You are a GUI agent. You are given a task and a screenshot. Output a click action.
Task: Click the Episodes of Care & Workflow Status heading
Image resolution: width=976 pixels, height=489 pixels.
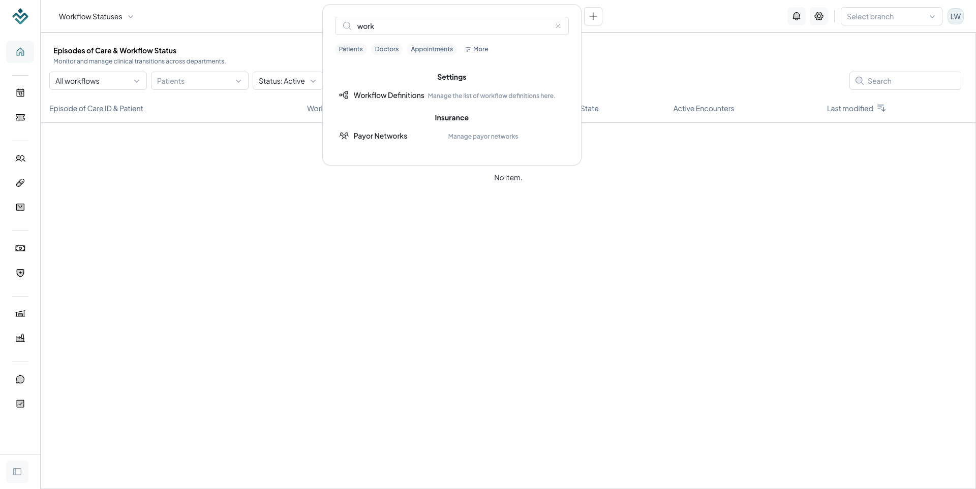pyautogui.click(x=115, y=50)
